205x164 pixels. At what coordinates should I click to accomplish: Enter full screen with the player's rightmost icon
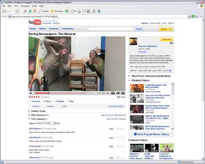(123, 93)
